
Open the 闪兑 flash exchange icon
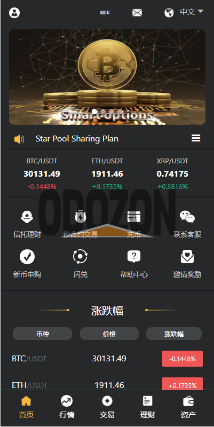[x=81, y=257]
